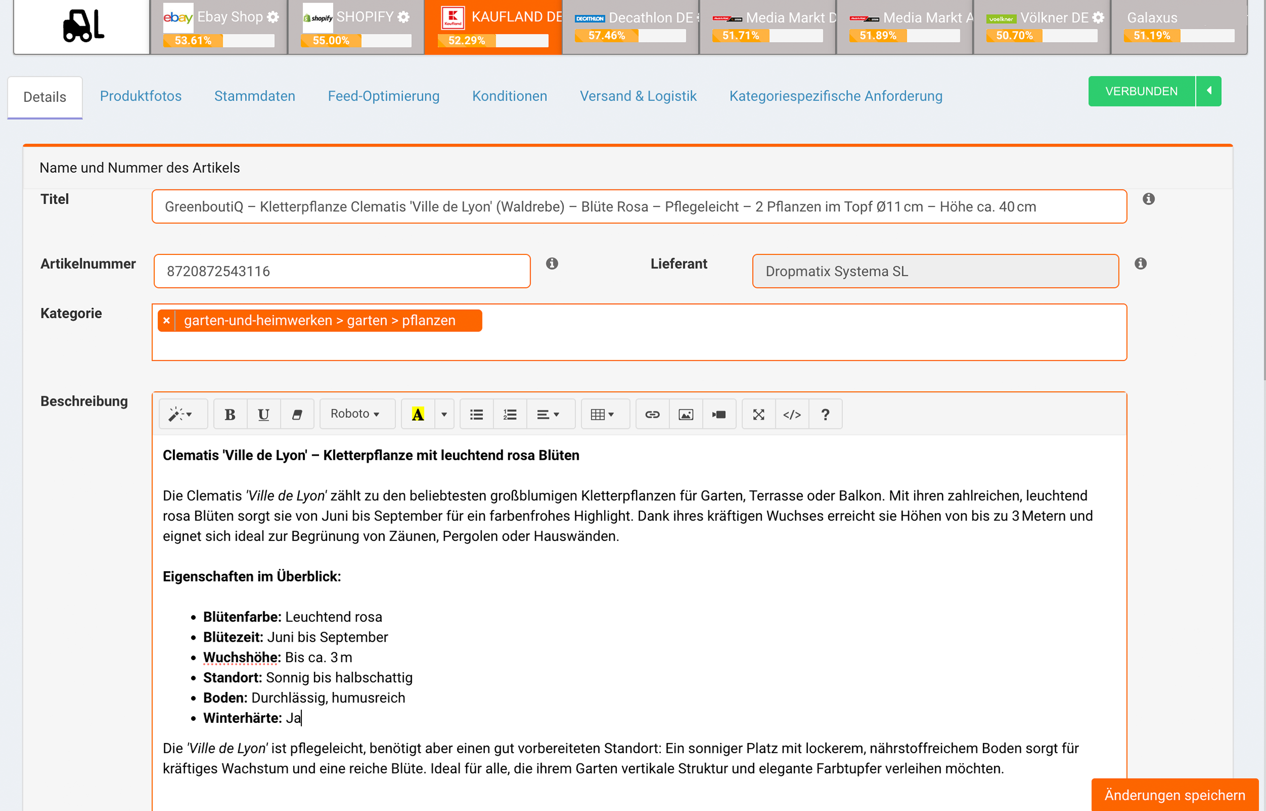Toggle bold formatting in description editor
This screenshot has width=1266, height=811.
(x=230, y=415)
